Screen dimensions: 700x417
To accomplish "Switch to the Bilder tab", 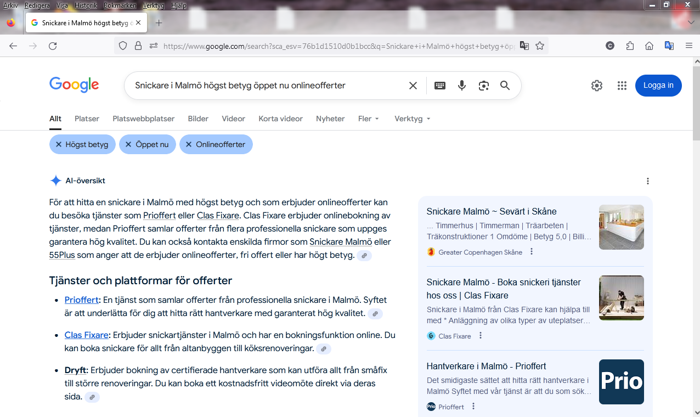I will (x=198, y=119).
